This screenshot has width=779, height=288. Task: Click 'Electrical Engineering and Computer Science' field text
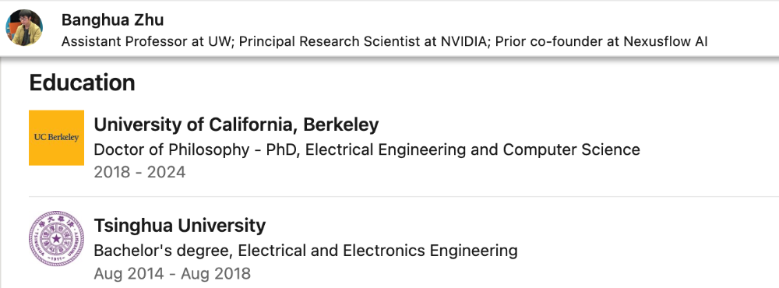tap(473, 149)
